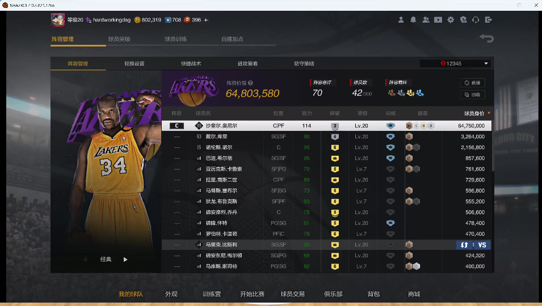Switch to the 球员突破 top tab
Screen dimensions: 542x306
[119, 39]
